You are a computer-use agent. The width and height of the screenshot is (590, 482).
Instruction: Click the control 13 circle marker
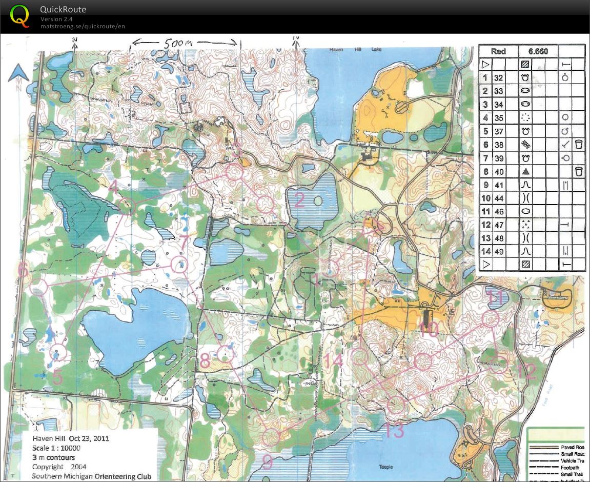tap(395, 405)
